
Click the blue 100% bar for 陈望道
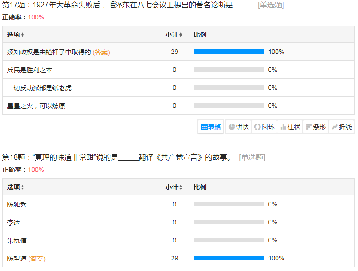[228, 258]
